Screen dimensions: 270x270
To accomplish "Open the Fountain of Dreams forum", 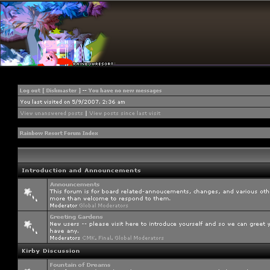I will 80,265.
